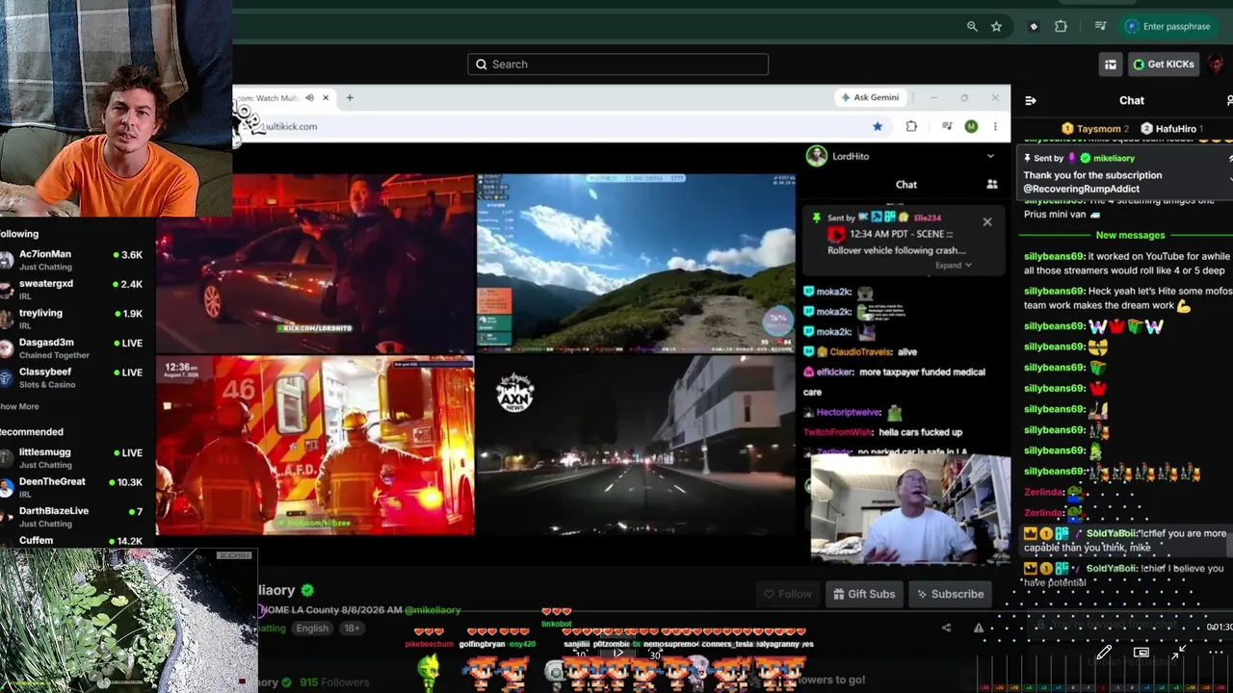This screenshot has height=693, width=1233.
Task: Click the Kick search field
Action: tap(617, 64)
